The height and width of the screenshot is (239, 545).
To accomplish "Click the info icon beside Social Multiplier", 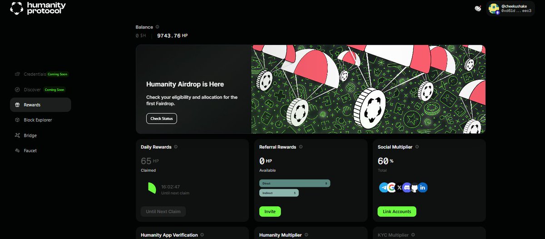I will pyautogui.click(x=417, y=147).
